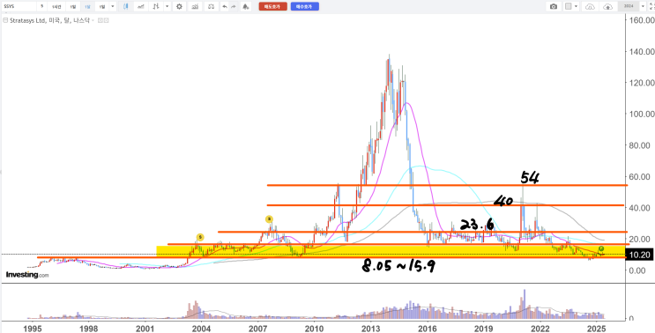Open the dropdown beside the 2024 label
Viewport: 655px width, 333px height.
coord(643,6)
